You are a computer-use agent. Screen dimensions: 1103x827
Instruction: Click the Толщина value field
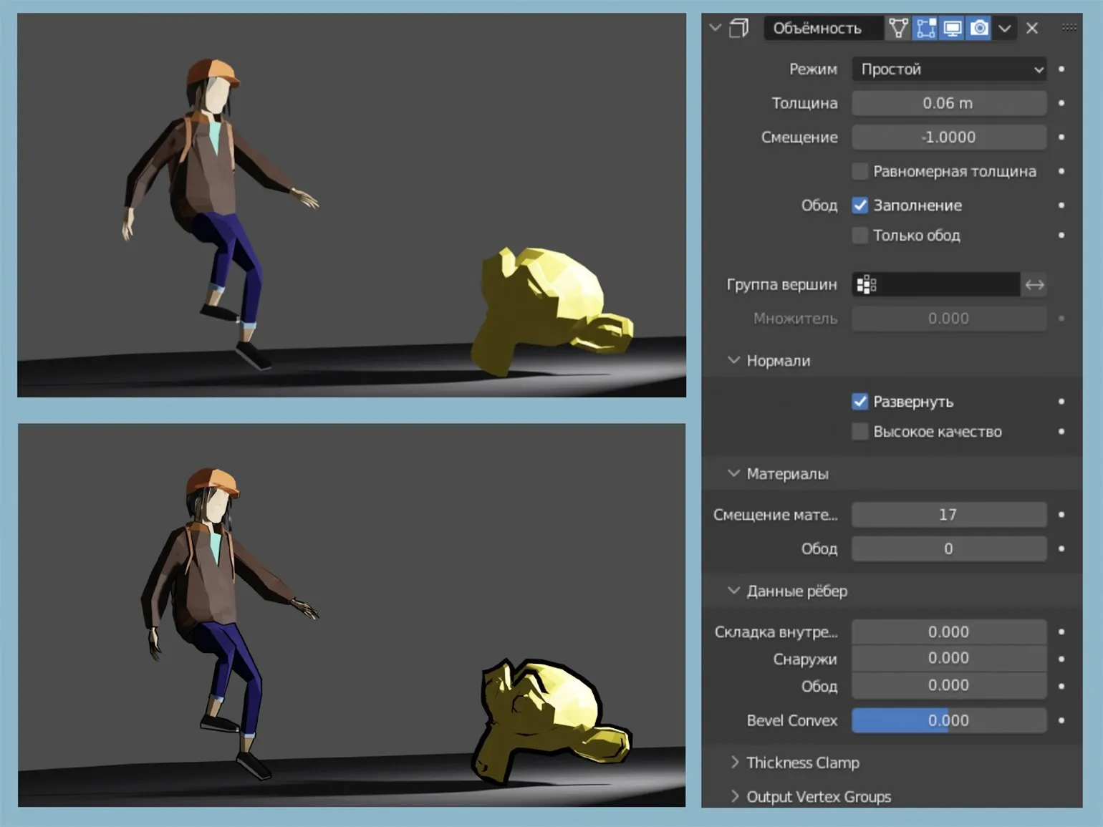click(949, 103)
